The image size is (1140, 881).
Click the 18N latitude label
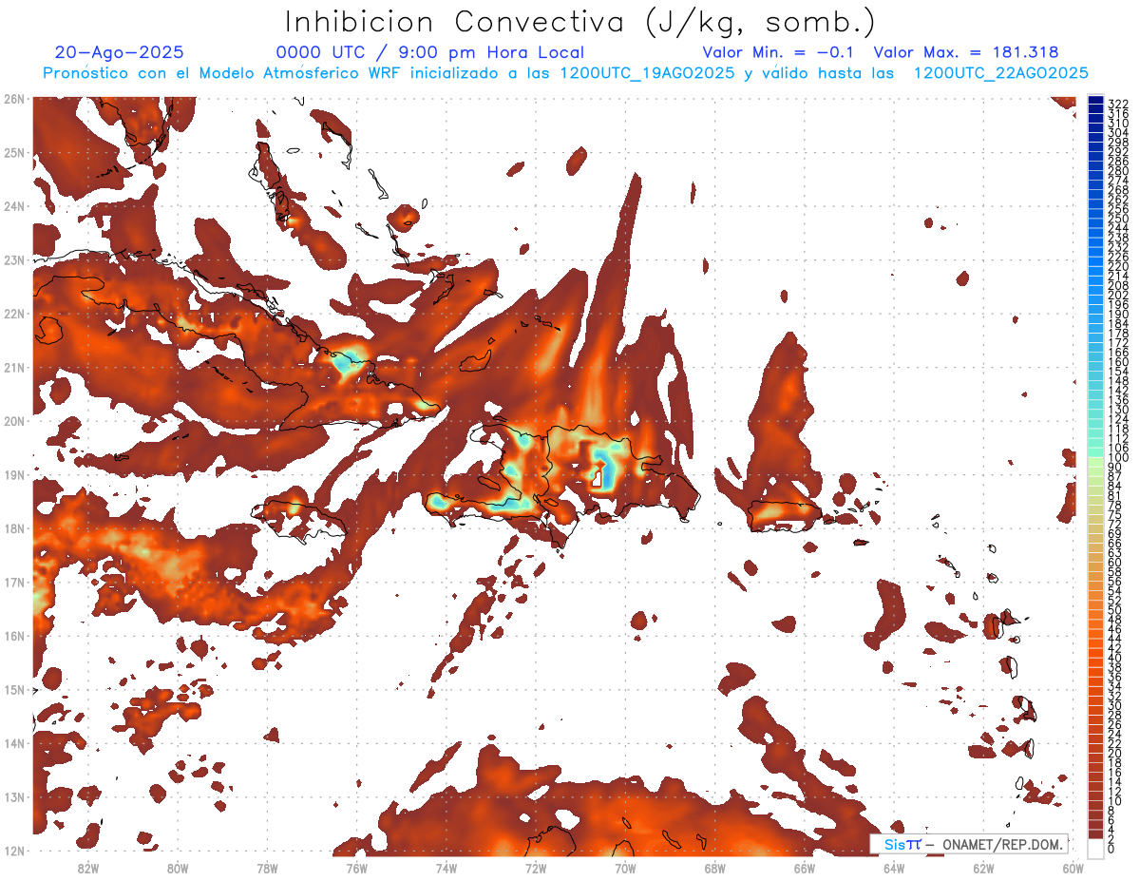14,527
